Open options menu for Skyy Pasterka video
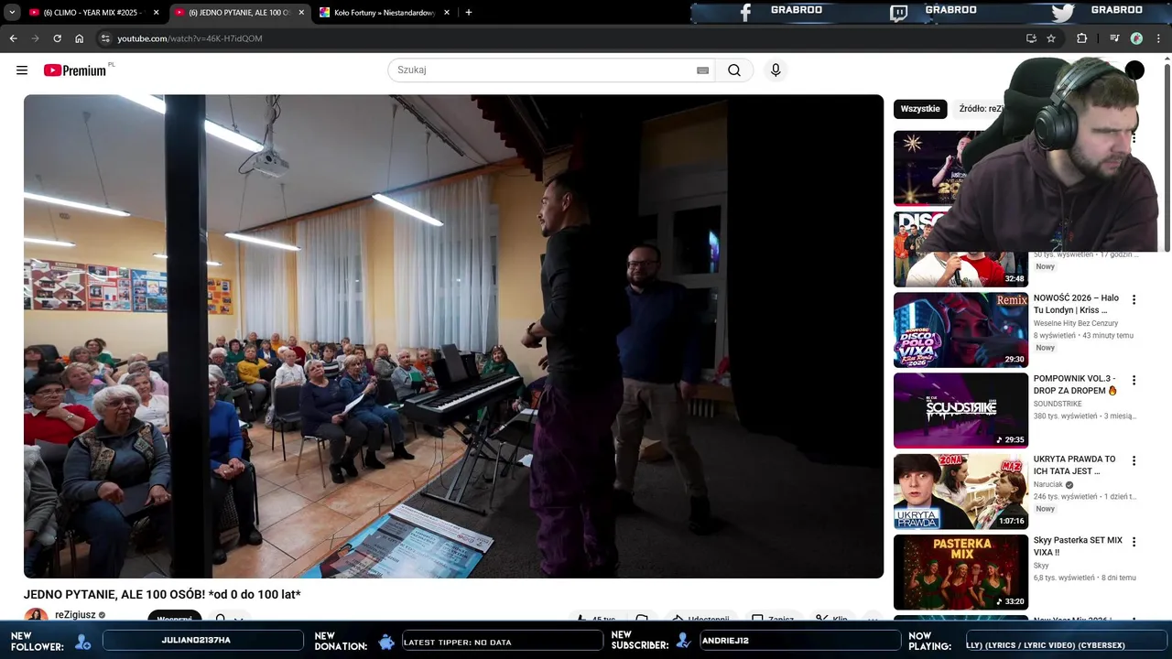 tap(1134, 542)
